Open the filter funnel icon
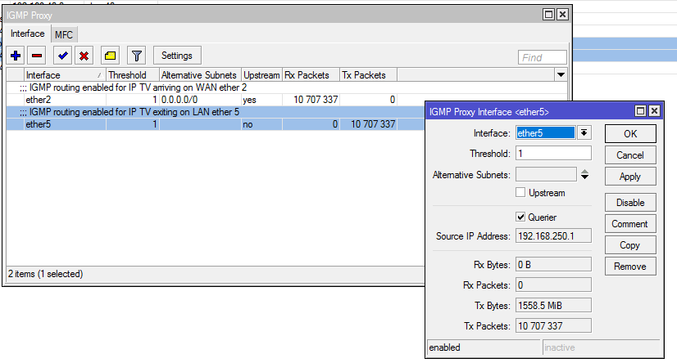 pos(137,56)
